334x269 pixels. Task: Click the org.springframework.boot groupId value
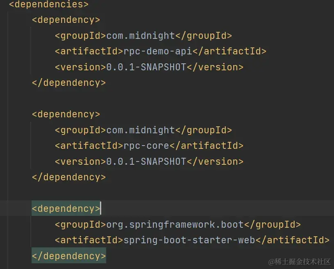pyautogui.click(x=175, y=224)
